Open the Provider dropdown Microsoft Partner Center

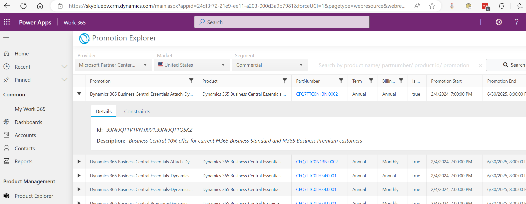point(113,65)
